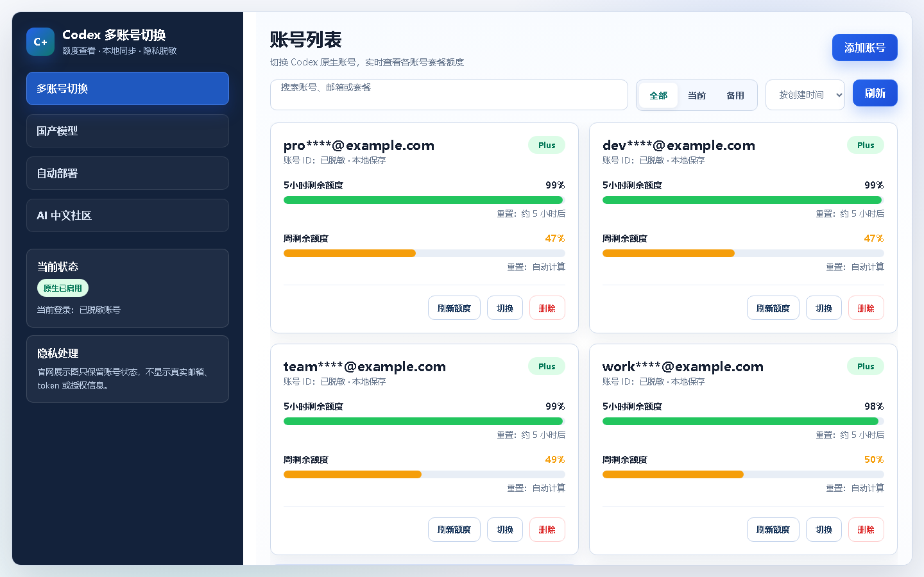Image resolution: width=924 pixels, height=577 pixels.
Task: Click the 当前状态 panel heading
Action: [x=58, y=267]
